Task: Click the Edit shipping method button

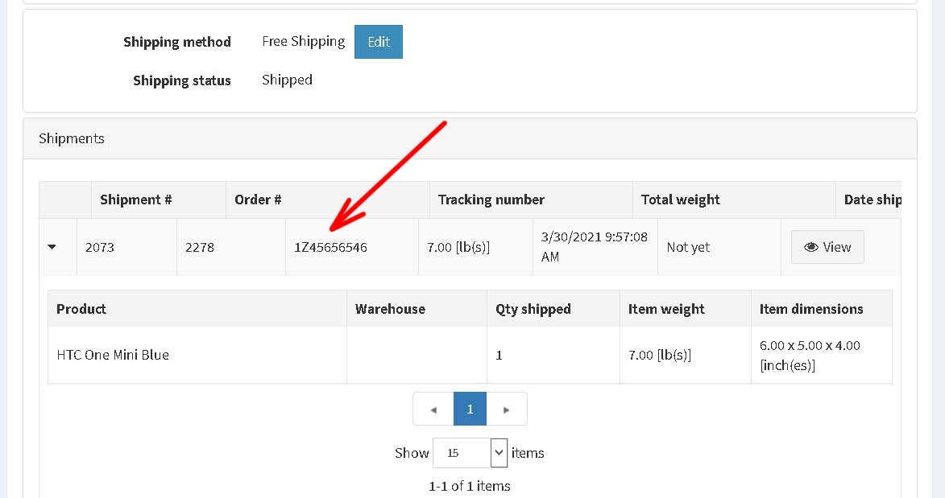Action: point(379,42)
